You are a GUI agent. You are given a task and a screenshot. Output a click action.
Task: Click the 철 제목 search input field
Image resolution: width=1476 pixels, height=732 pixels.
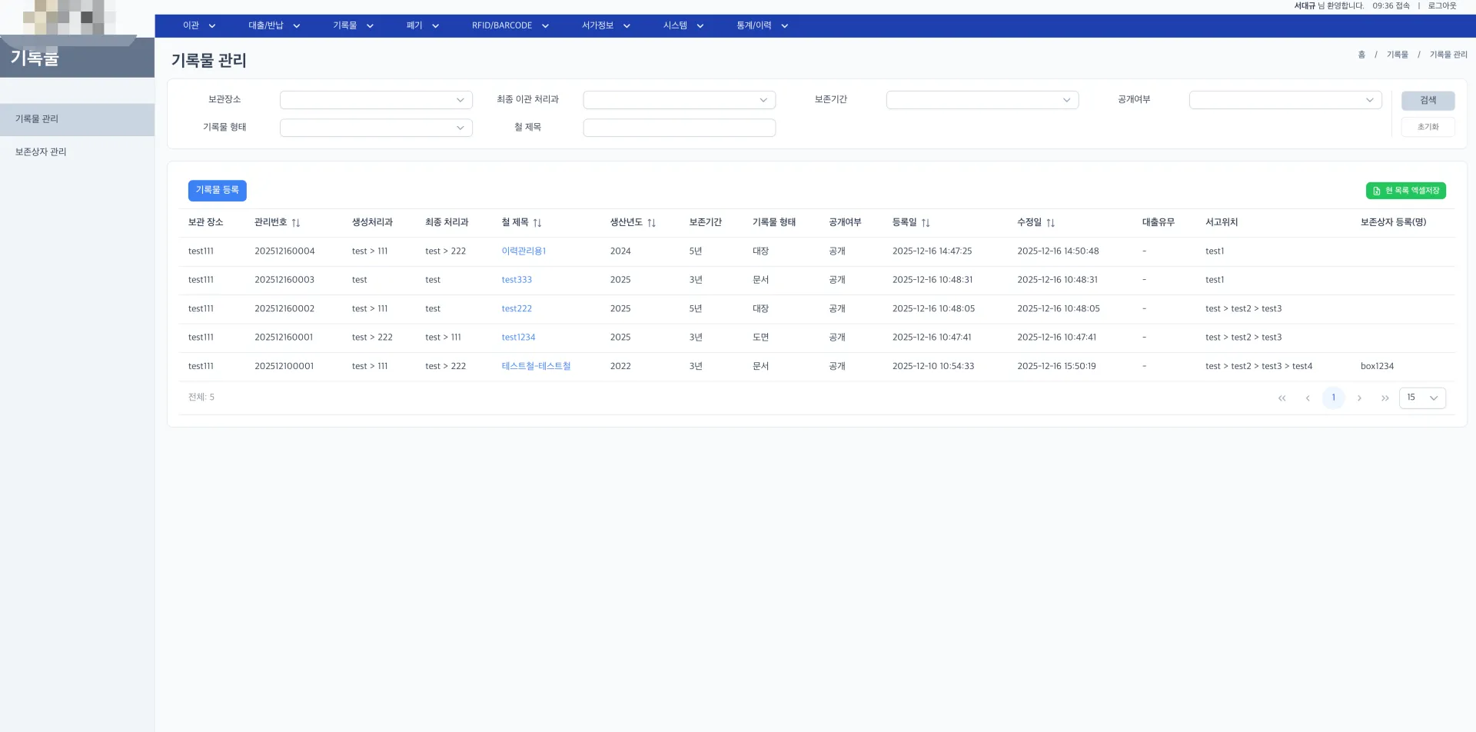pos(679,128)
